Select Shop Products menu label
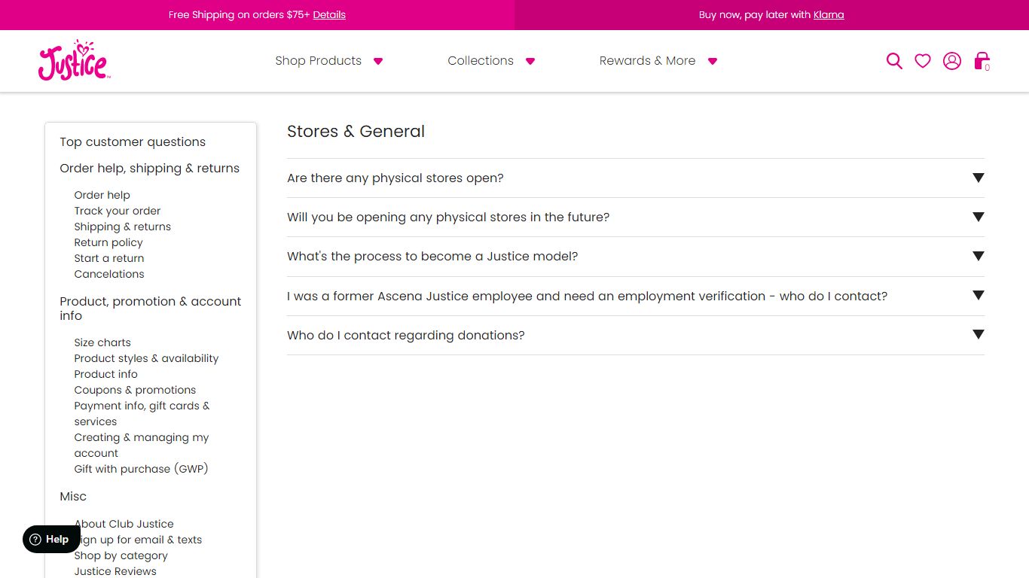The width and height of the screenshot is (1029, 578). click(x=318, y=61)
